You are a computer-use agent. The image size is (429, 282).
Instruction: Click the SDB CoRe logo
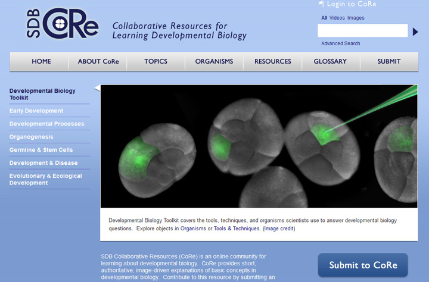click(x=63, y=23)
